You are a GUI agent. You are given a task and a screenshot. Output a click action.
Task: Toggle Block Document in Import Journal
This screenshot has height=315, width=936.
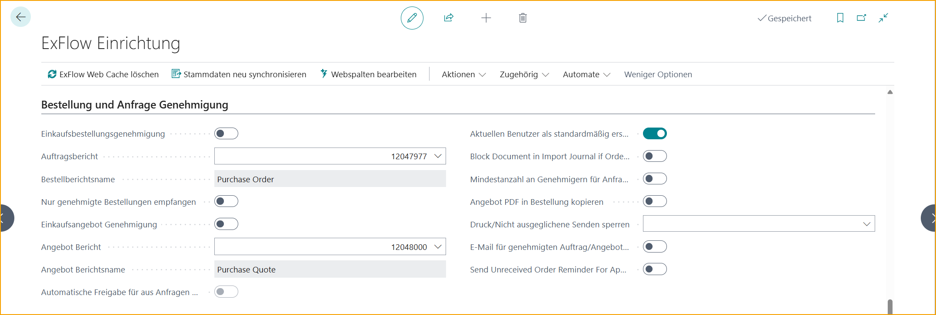tap(655, 156)
